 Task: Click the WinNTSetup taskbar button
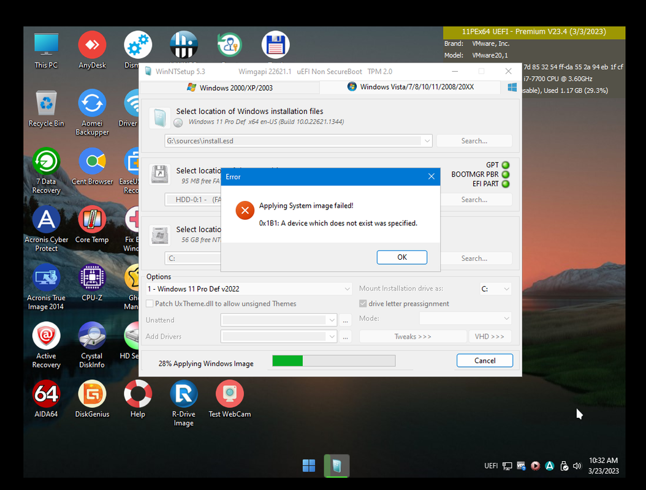336,466
